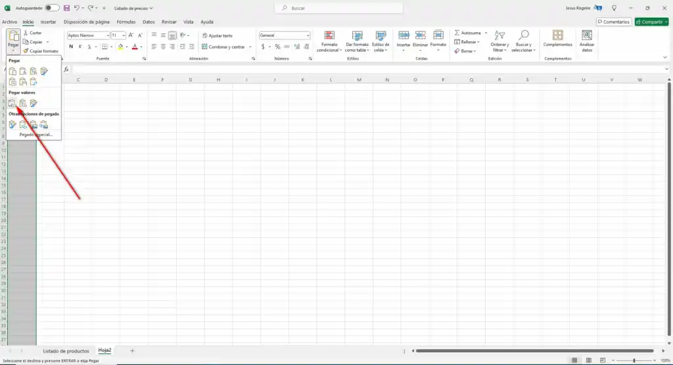
Task: Open the Borrar dropdown
Action: coord(465,51)
